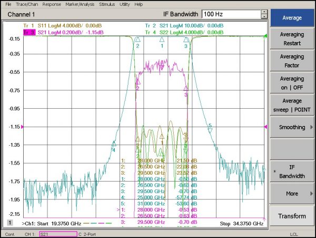316x238 pixels.
Task: Toggle Averaging on | OFF softkey
Action: click(292, 83)
